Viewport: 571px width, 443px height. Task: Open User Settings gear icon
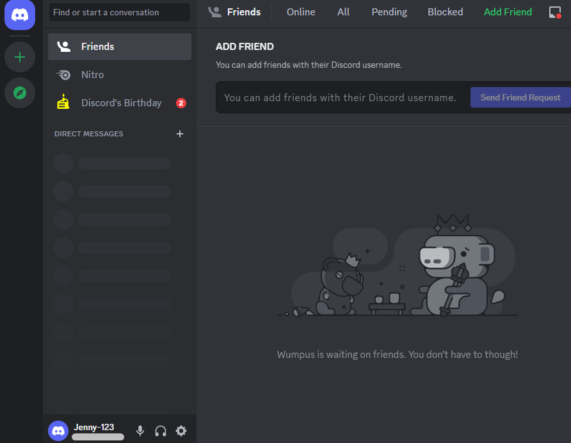181,431
